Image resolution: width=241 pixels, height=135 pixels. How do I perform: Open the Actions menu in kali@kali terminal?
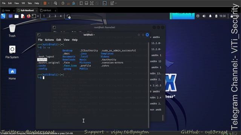(x=49, y=40)
